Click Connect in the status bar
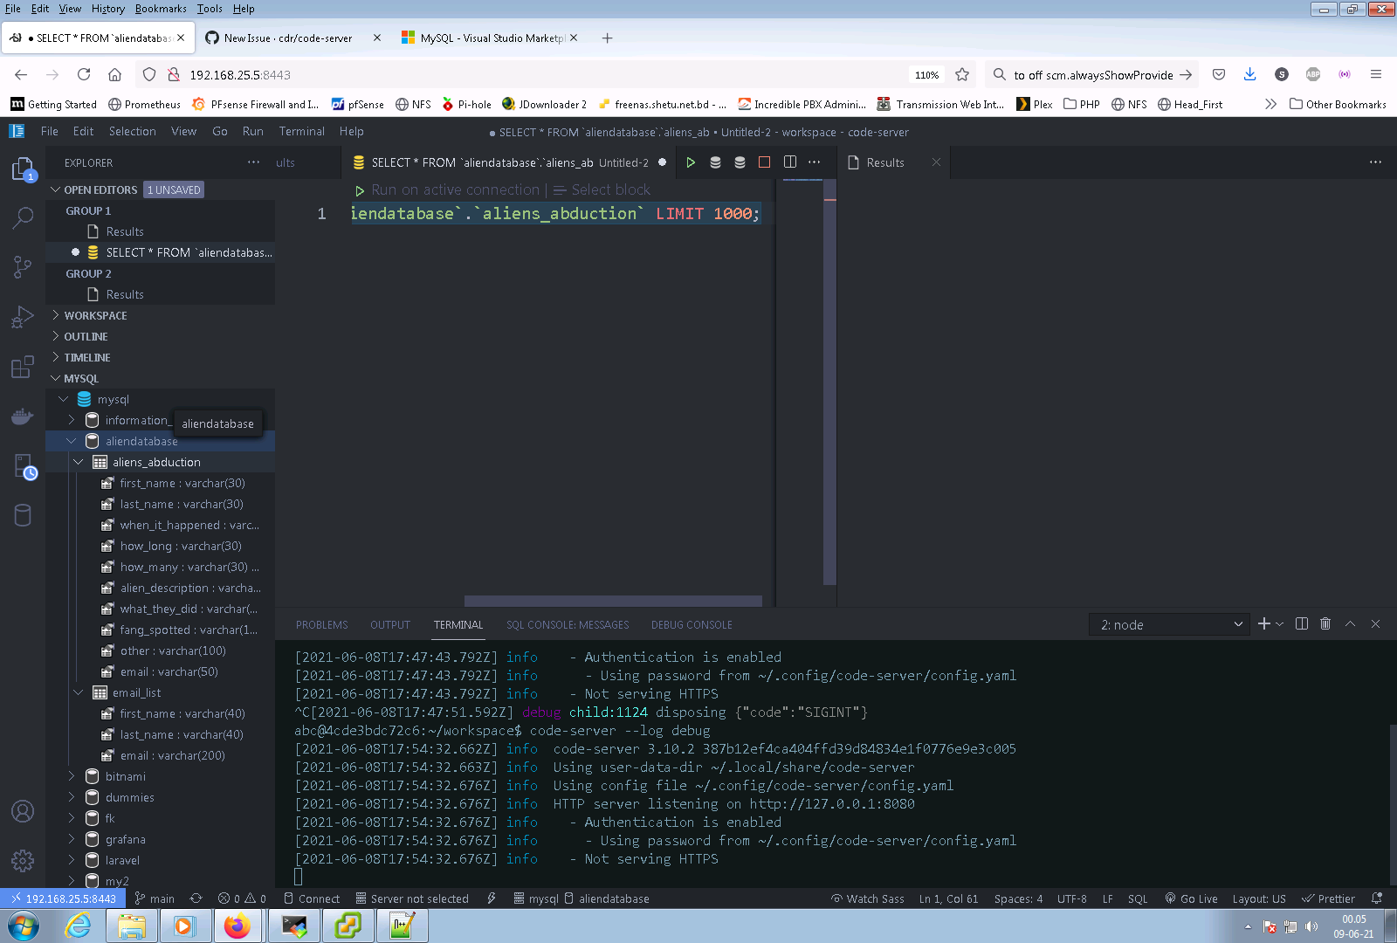This screenshot has width=1397, height=943. 312,898
